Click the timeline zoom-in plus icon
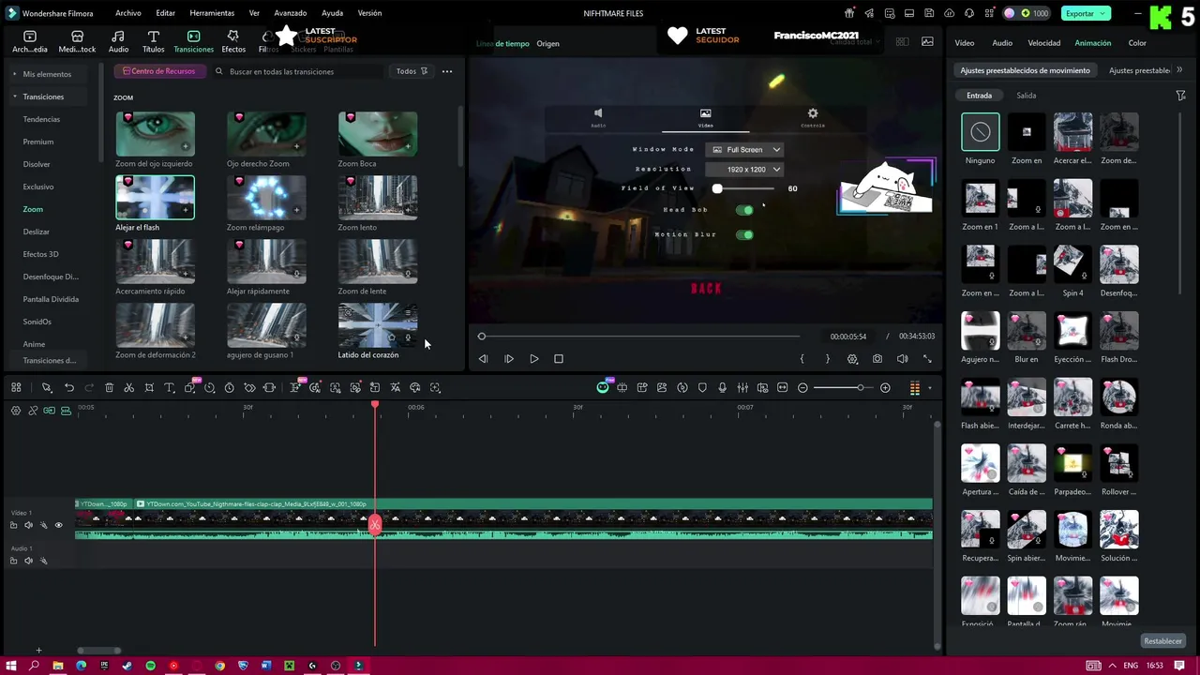The width and height of the screenshot is (1200, 675). 885,387
